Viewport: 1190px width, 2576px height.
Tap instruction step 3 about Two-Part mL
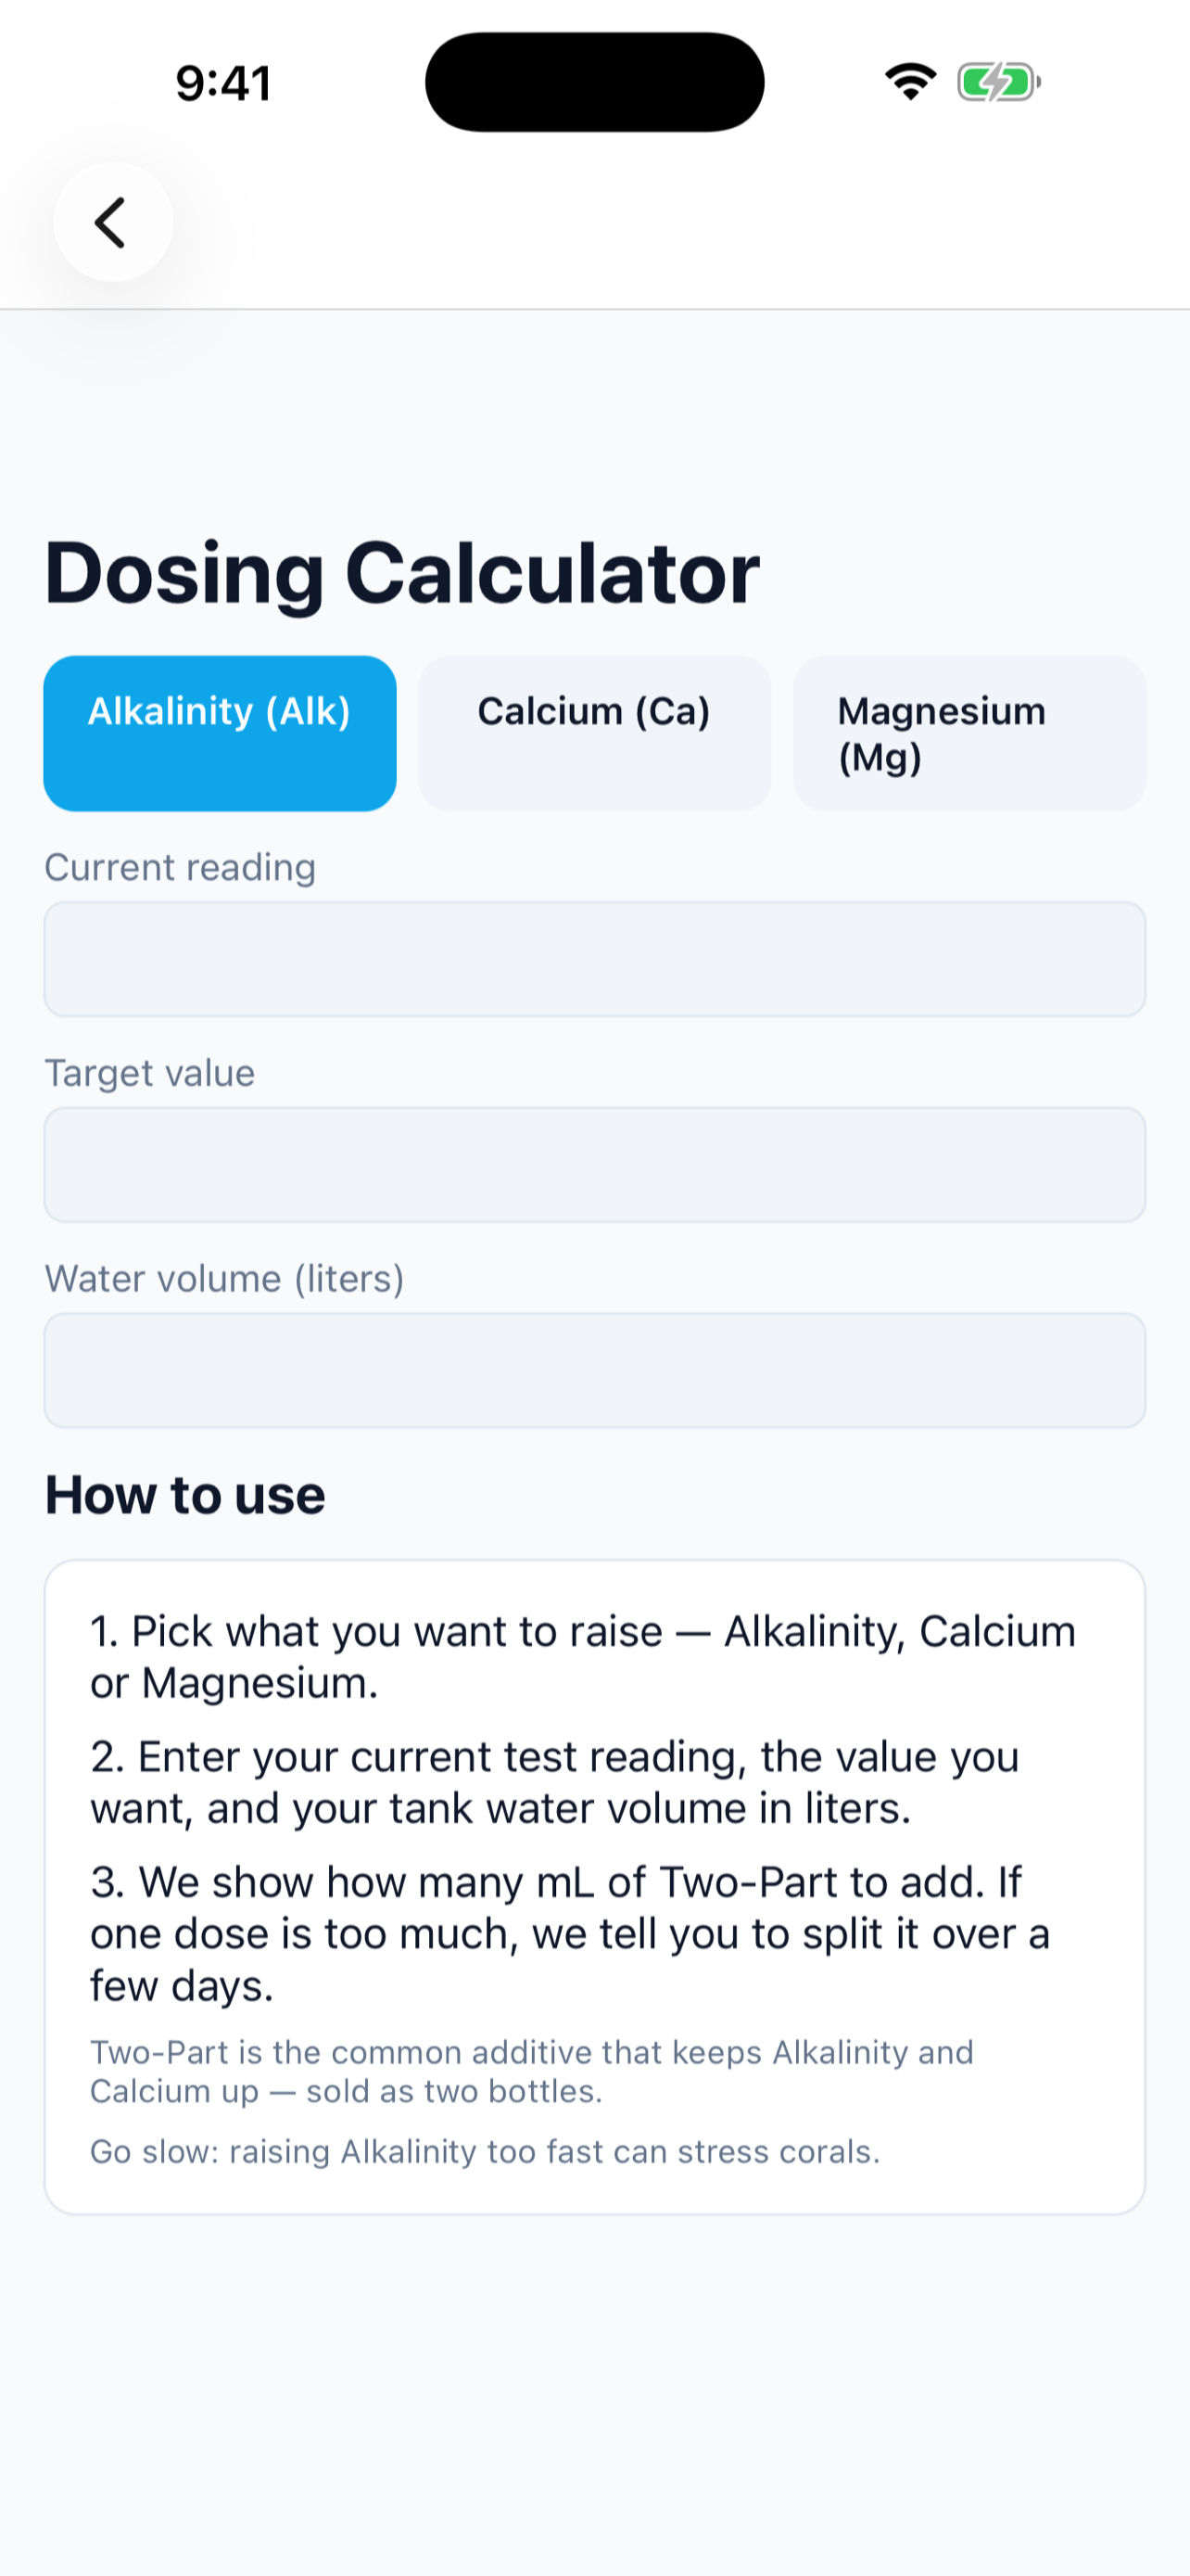[x=570, y=1933]
